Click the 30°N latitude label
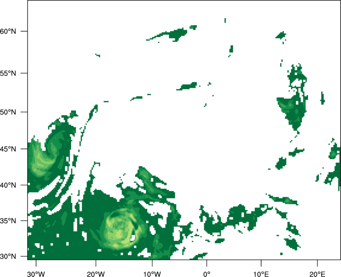341x277 pixels. (x=8, y=257)
